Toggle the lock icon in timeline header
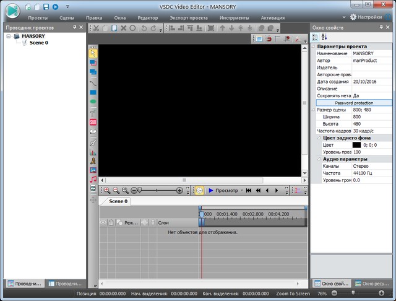 [111, 222]
